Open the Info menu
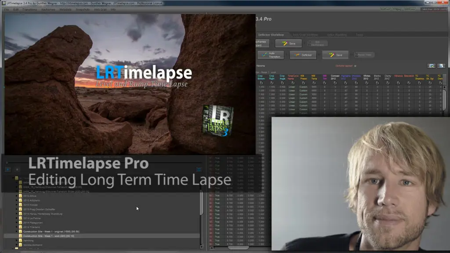The image size is (450, 253). coord(113,10)
